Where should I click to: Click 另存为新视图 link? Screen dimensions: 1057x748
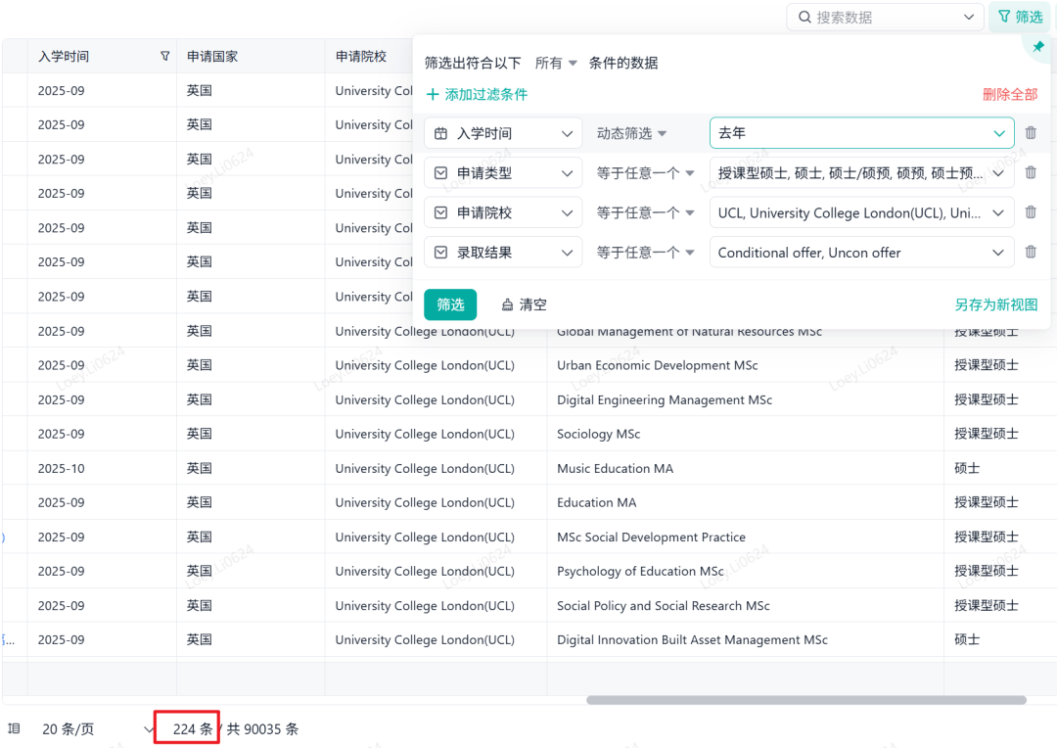coord(996,304)
